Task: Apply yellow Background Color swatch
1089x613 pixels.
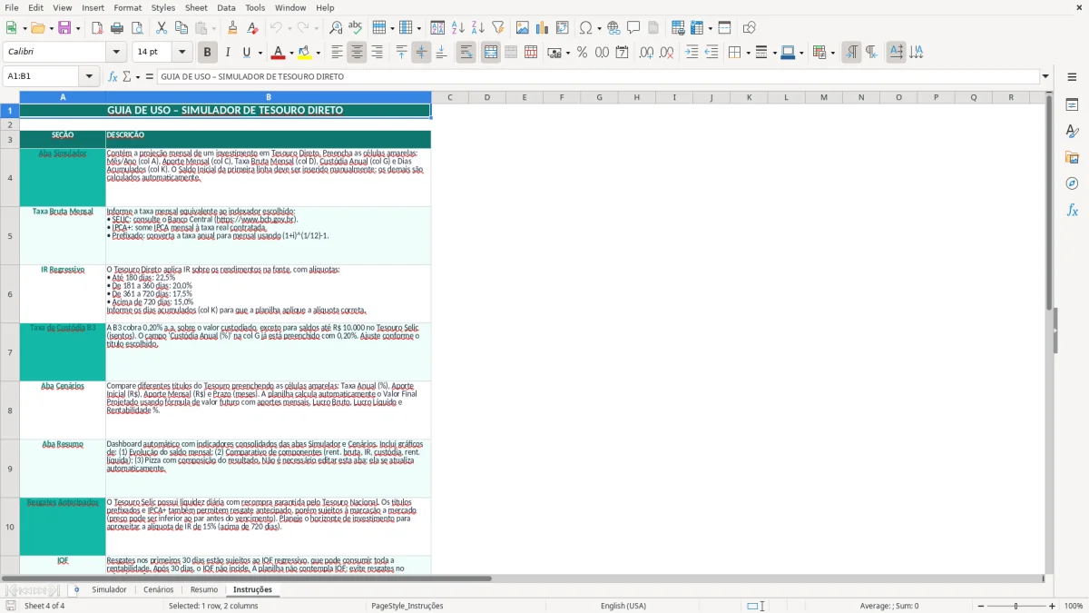Action: tap(305, 53)
